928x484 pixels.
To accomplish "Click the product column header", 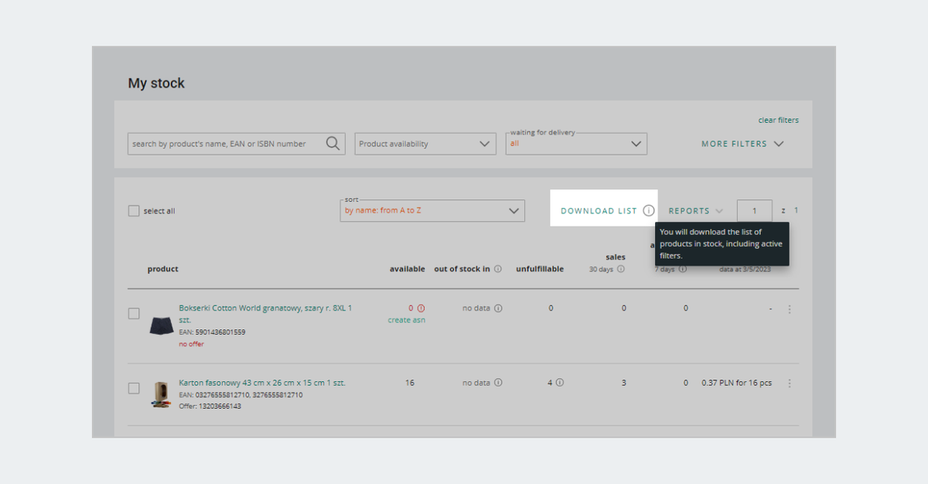I will pos(163,269).
